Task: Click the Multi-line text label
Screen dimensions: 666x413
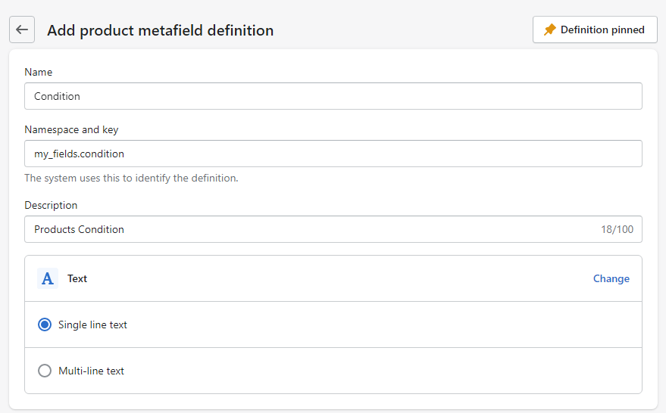Action: (x=91, y=371)
